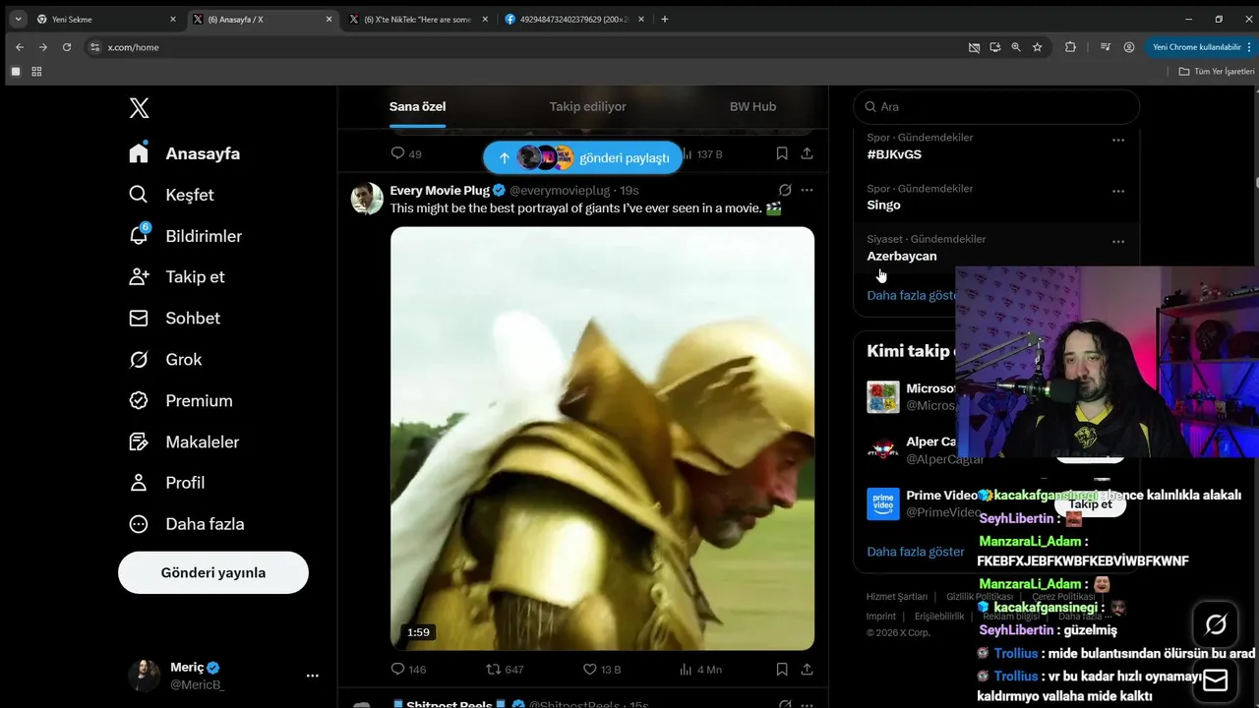Switch to X'te NikTek browser tab

[417, 19]
